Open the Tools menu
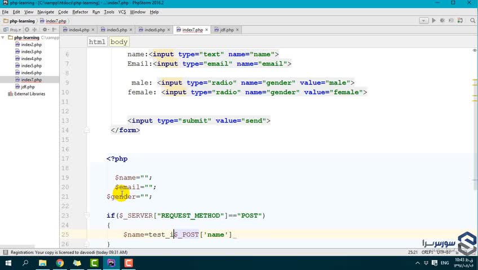Screen dimensions: 478x270 click(x=109, y=12)
